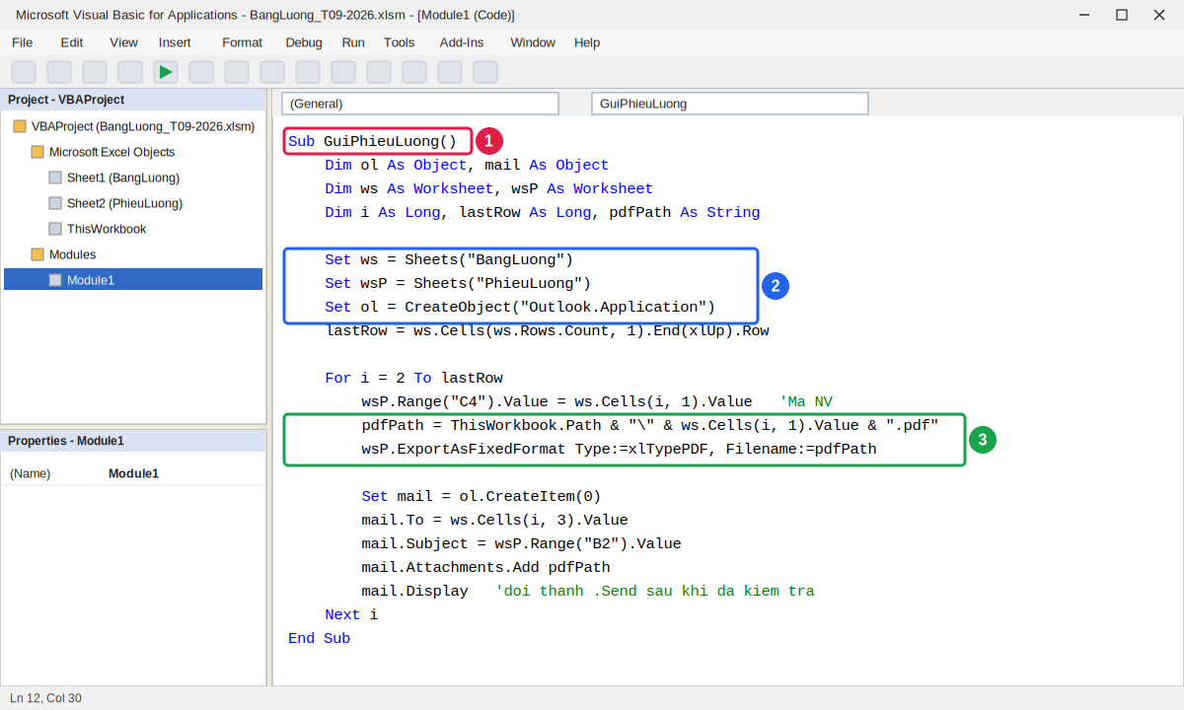Click the Modules folder icon
The height and width of the screenshot is (710, 1184).
[37, 254]
